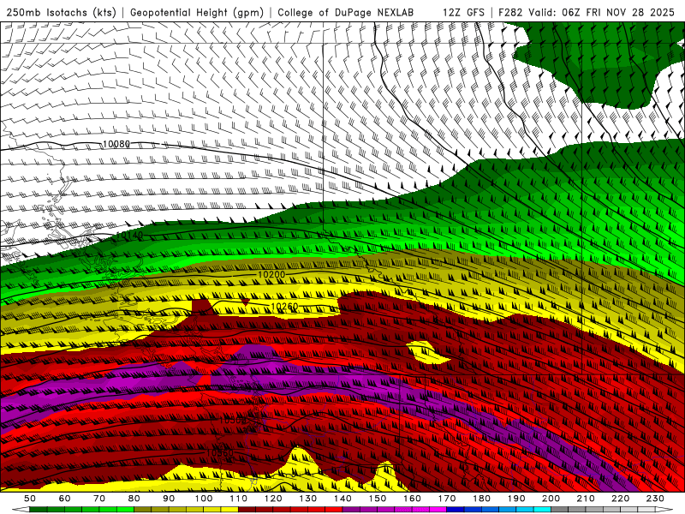Screen dimensions: 685x514
Task: Click the '250mb Isotachs (kts)' title text
Action: (62, 12)
